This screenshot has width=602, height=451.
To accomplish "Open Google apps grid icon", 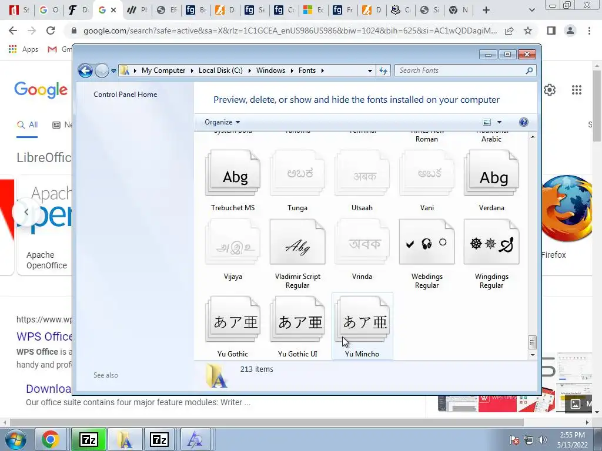I will [576, 90].
